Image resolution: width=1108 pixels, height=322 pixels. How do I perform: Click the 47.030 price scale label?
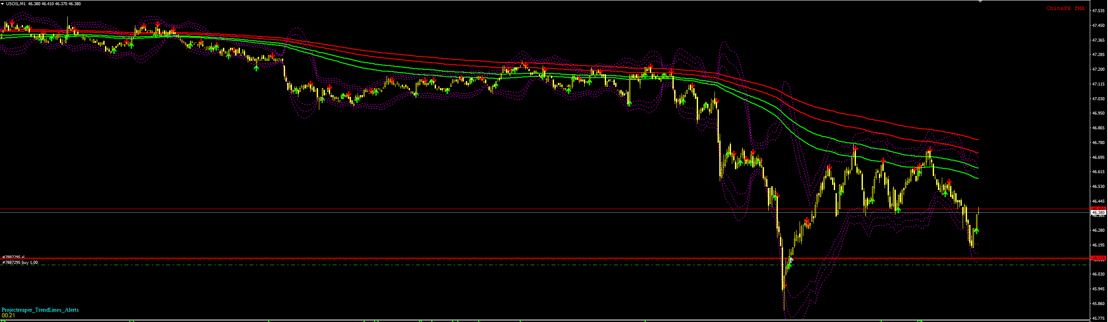(1098, 99)
